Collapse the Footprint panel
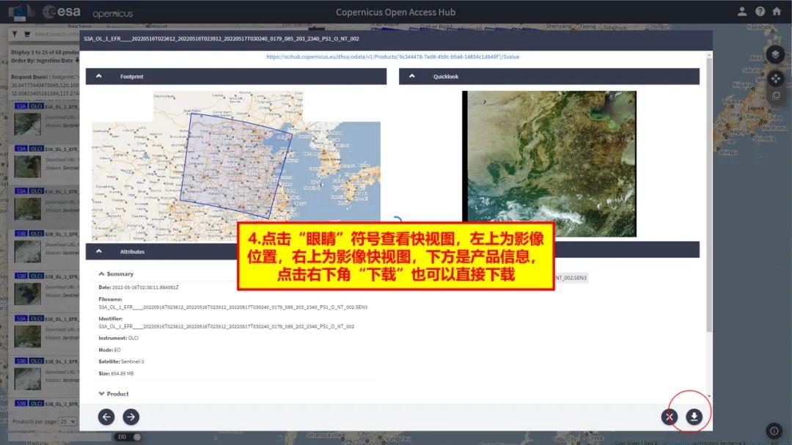 99,76
